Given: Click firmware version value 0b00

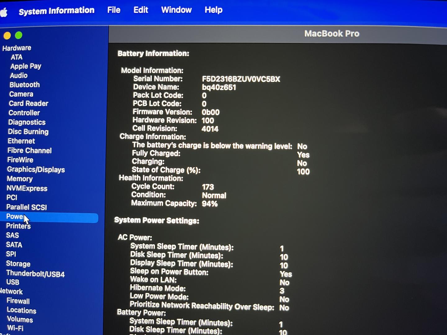Looking at the screenshot, I should click(210, 112).
